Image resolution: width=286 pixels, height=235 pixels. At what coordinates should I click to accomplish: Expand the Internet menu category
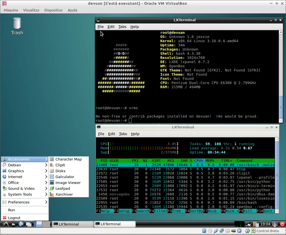25,177
